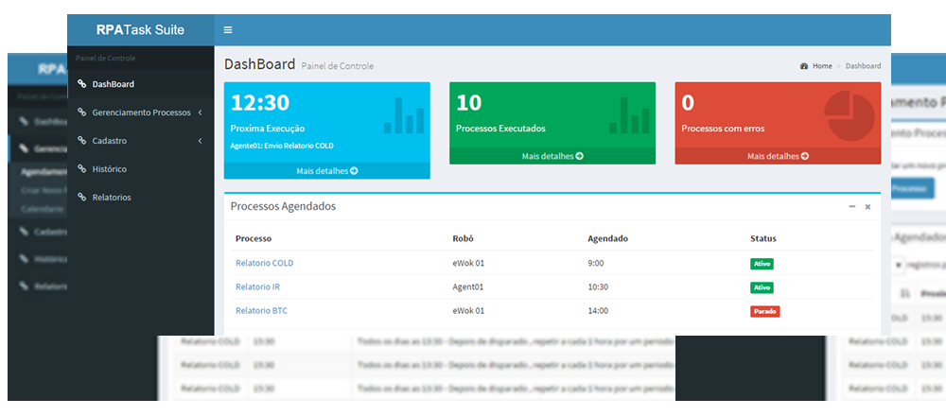Close the Processos Agendados panel

point(867,206)
